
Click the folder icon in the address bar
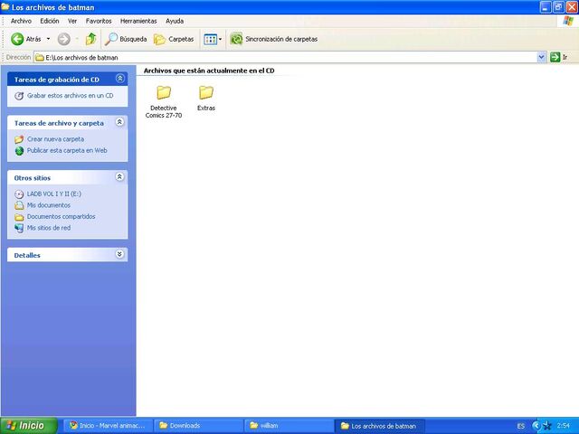[40, 58]
